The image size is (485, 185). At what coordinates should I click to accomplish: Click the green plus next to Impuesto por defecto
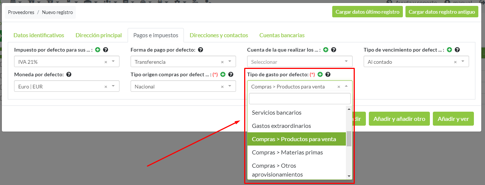tap(98, 50)
